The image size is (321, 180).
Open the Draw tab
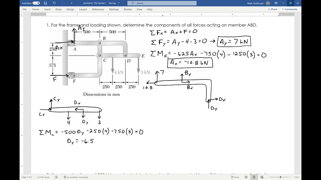click(x=58, y=9)
